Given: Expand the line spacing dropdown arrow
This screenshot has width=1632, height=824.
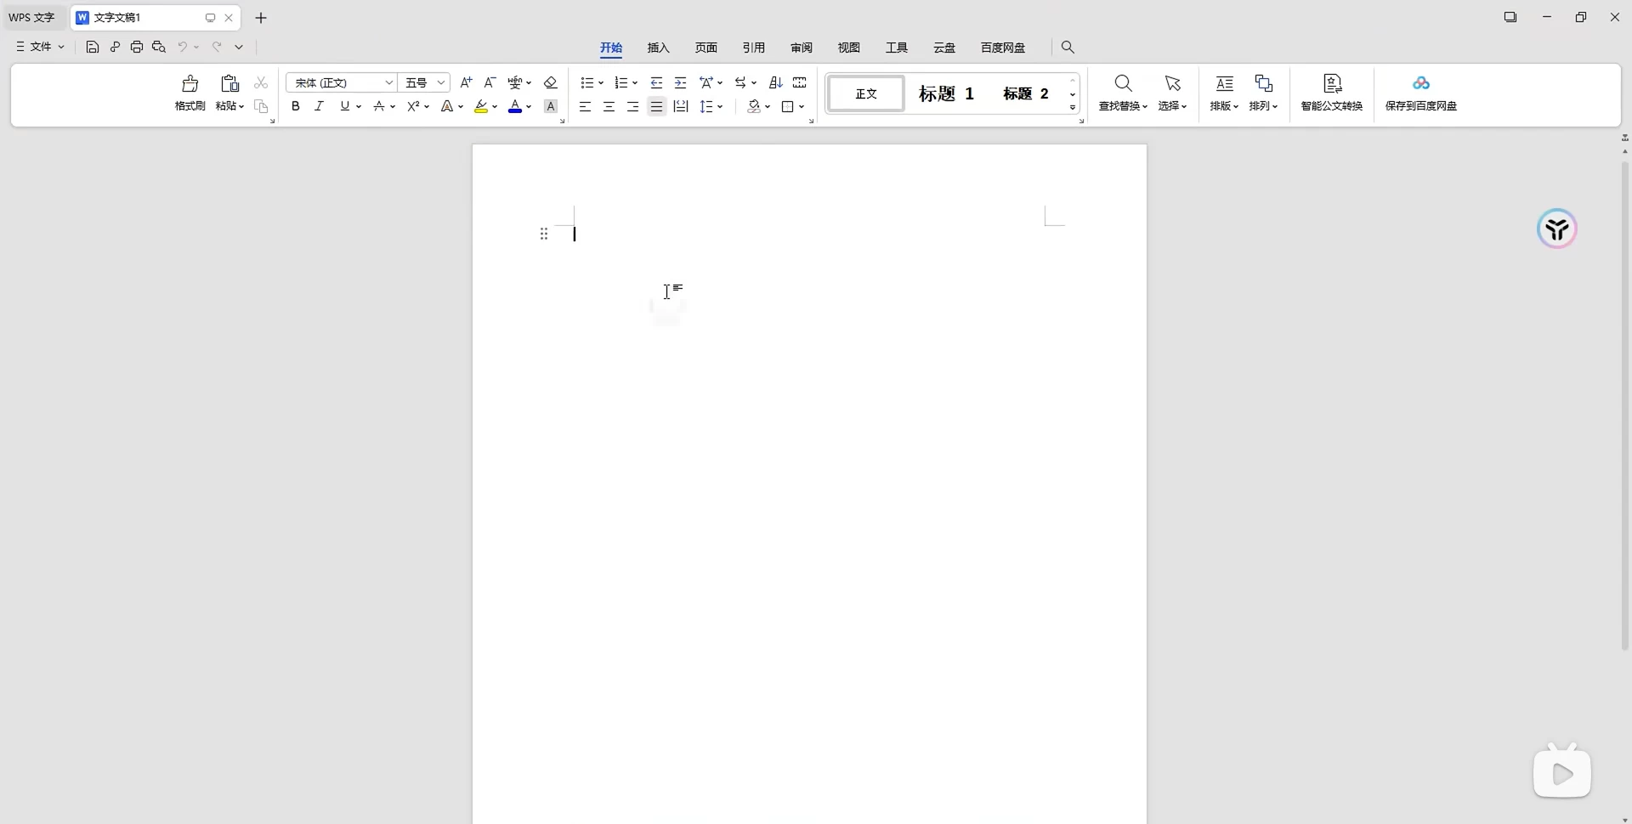Looking at the screenshot, I should point(720,106).
